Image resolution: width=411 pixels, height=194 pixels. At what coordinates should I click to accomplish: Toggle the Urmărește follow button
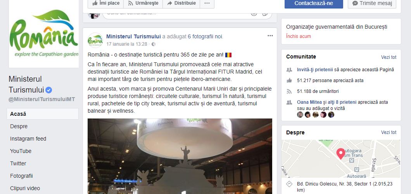(143, 3)
